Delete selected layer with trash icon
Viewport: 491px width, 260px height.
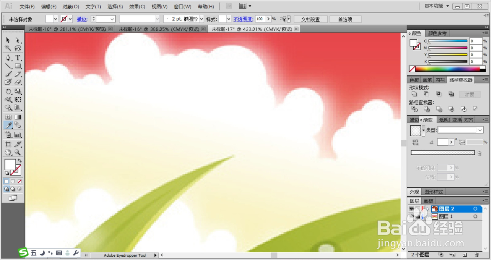point(477,255)
